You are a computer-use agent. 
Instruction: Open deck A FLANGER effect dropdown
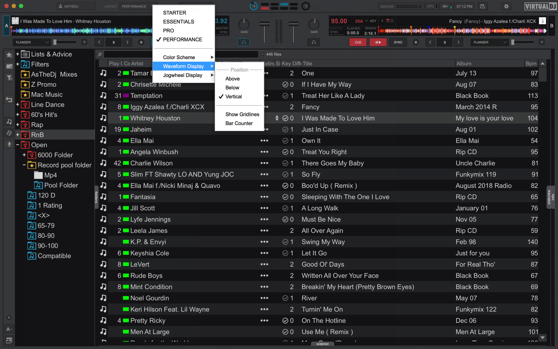pos(32,42)
